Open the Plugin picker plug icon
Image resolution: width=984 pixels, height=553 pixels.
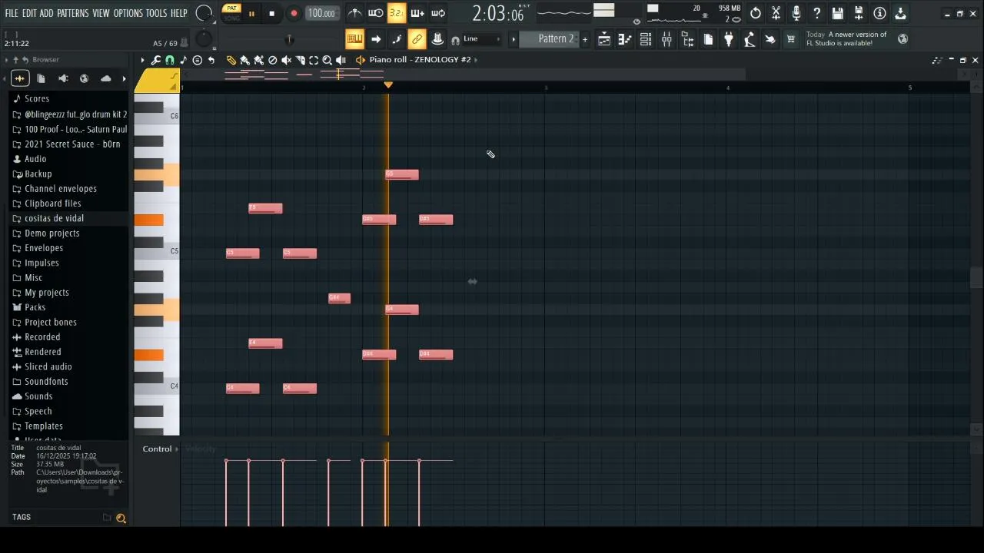click(729, 39)
